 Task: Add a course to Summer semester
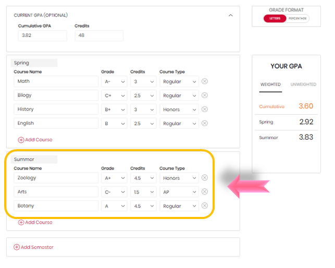point(35,222)
